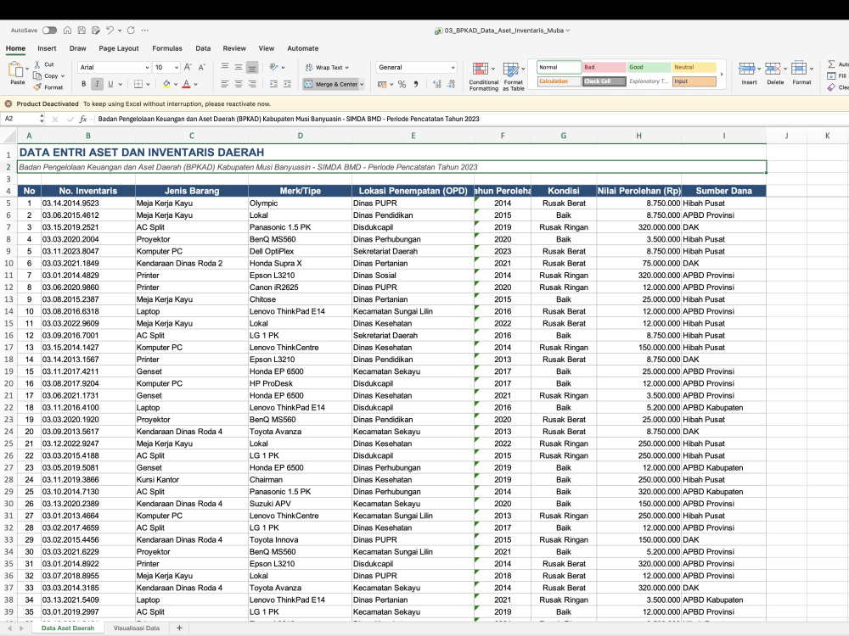Switch to the Visualisasi Data sheet
Viewport: 849px width, 636px height.
click(x=137, y=628)
